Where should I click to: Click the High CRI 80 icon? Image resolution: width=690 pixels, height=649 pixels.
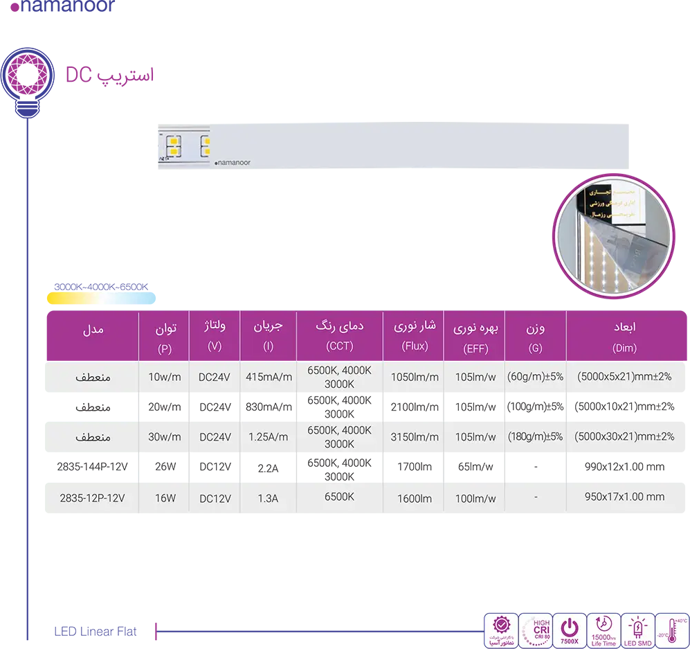(x=534, y=630)
